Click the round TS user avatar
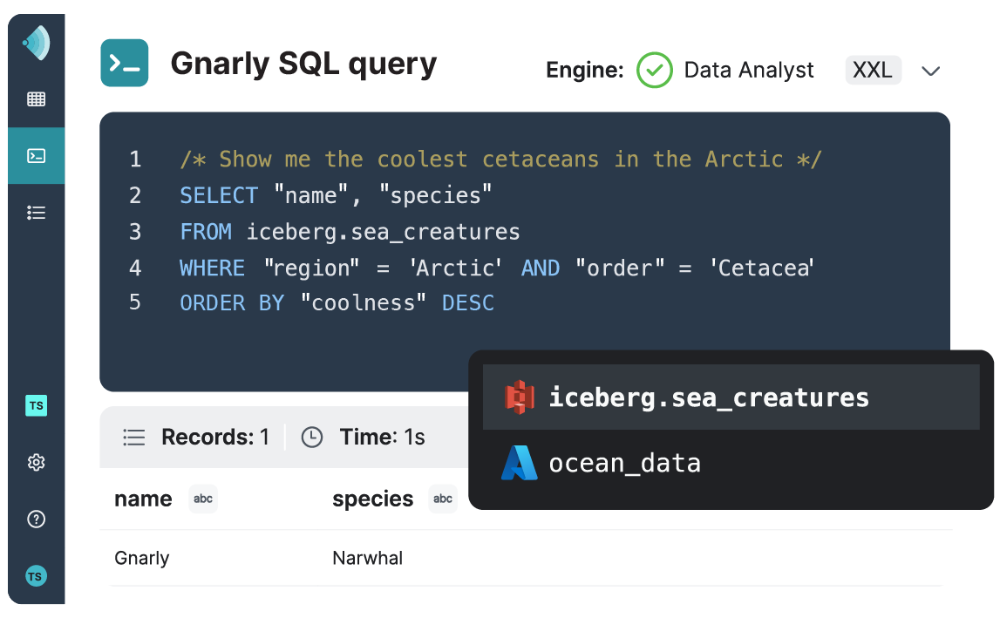 [37, 576]
